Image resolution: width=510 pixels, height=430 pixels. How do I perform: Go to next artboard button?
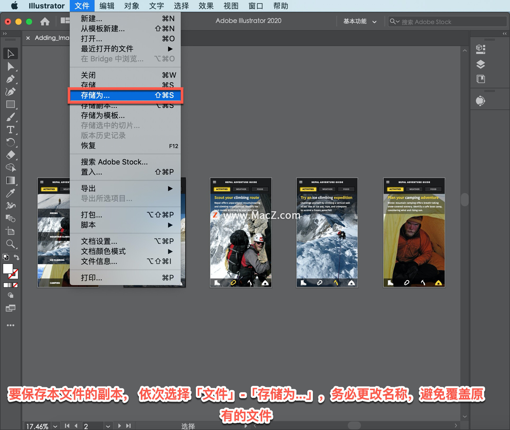point(119,426)
